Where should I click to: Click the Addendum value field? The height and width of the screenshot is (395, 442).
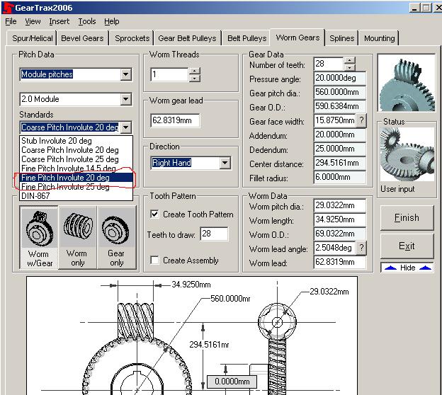point(340,134)
